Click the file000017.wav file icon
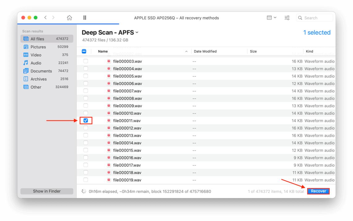 109,165
